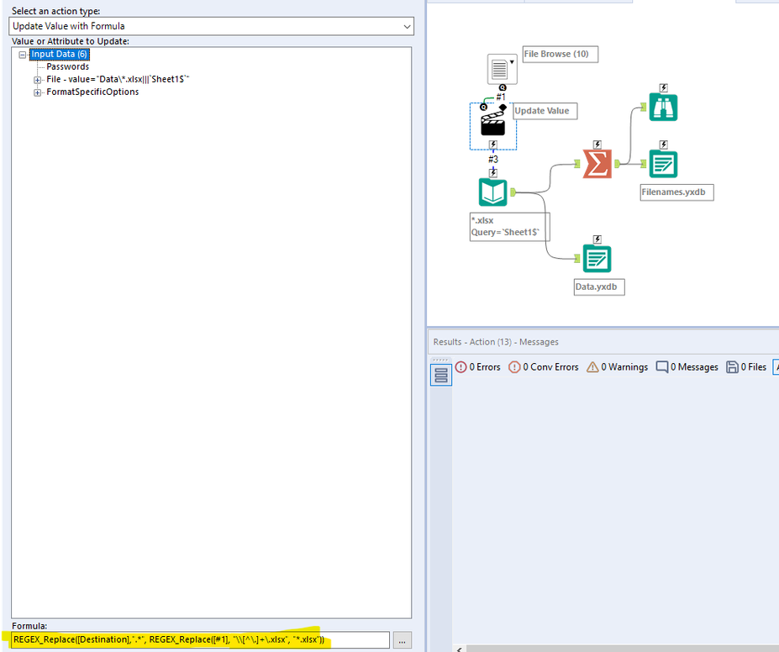The height and width of the screenshot is (652, 779).
Task: Select the Browse binoculars tool icon
Action: (x=663, y=107)
